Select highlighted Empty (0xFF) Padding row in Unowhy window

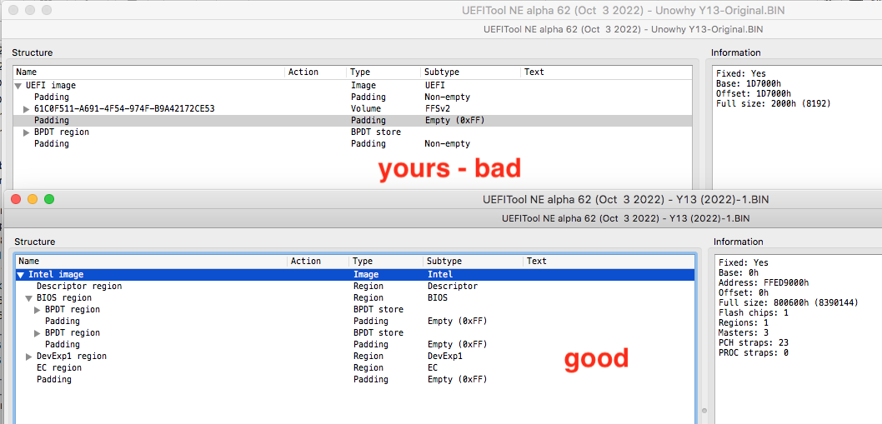pos(352,120)
